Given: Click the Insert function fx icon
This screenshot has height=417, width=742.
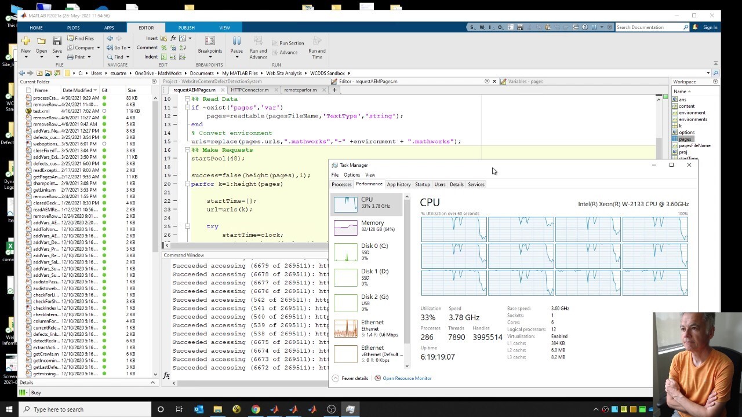Looking at the screenshot, I should click(x=173, y=38).
